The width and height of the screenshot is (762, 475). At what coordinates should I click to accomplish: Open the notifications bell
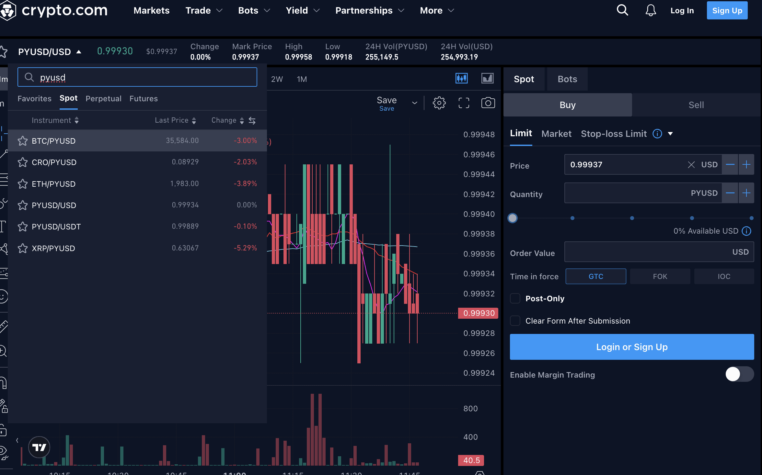tap(651, 10)
